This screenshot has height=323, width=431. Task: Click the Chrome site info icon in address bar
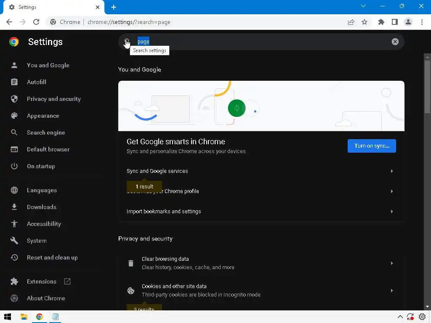click(53, 22)
